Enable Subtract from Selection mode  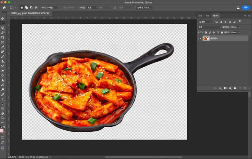click(31, 8)
